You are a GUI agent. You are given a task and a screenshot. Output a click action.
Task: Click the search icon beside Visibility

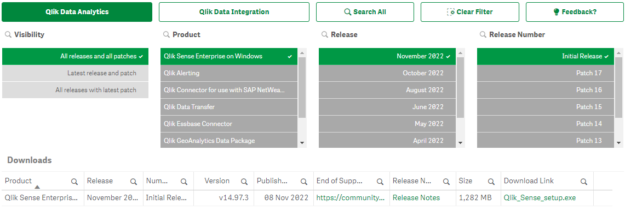[8, 34]
